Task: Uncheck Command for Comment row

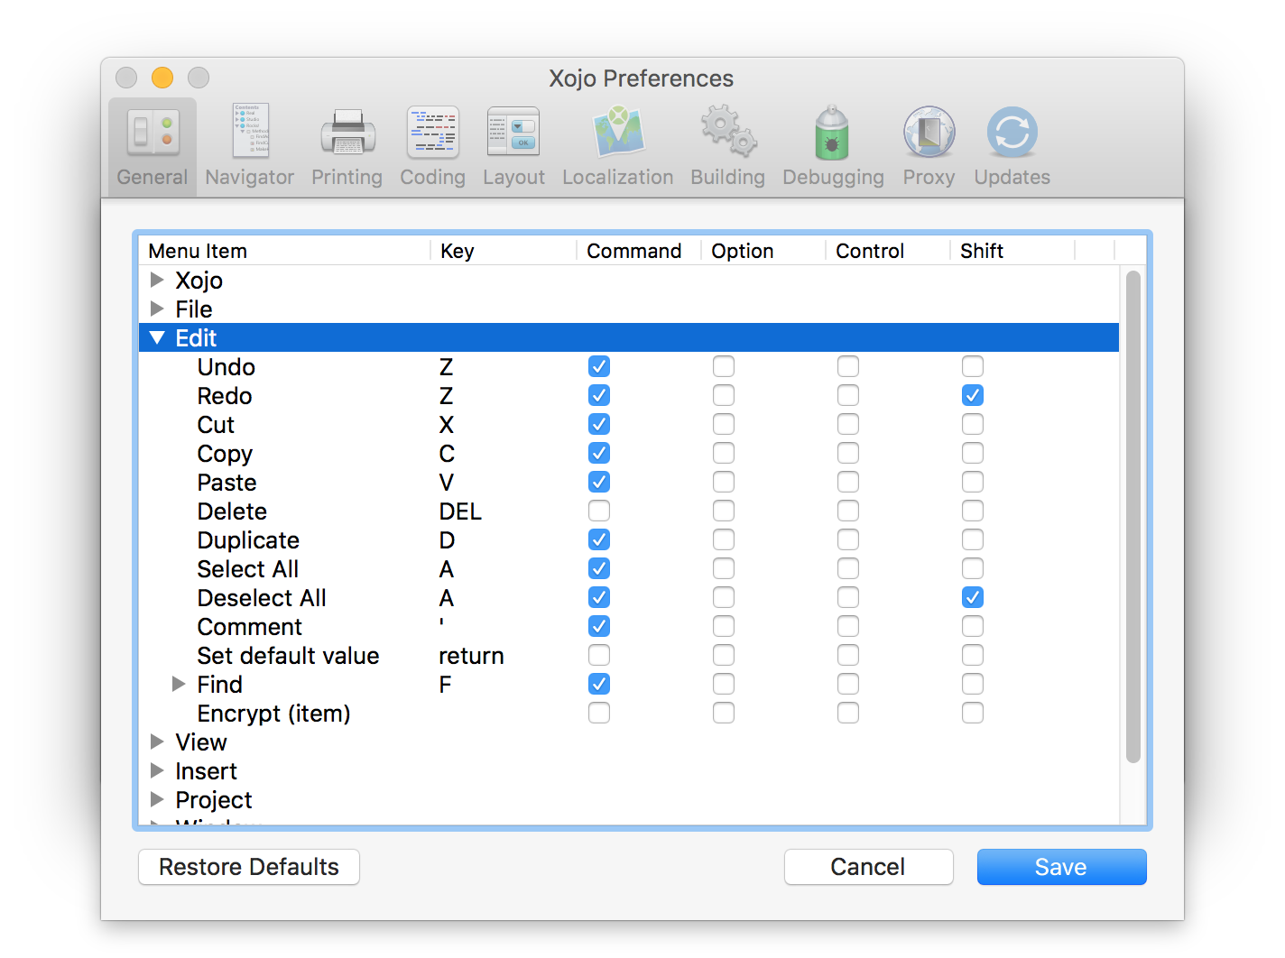Action: tap(599, 626)
